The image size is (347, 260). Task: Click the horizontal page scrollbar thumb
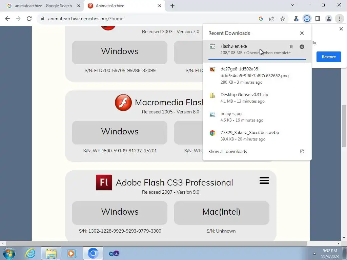tap(156, 243)
